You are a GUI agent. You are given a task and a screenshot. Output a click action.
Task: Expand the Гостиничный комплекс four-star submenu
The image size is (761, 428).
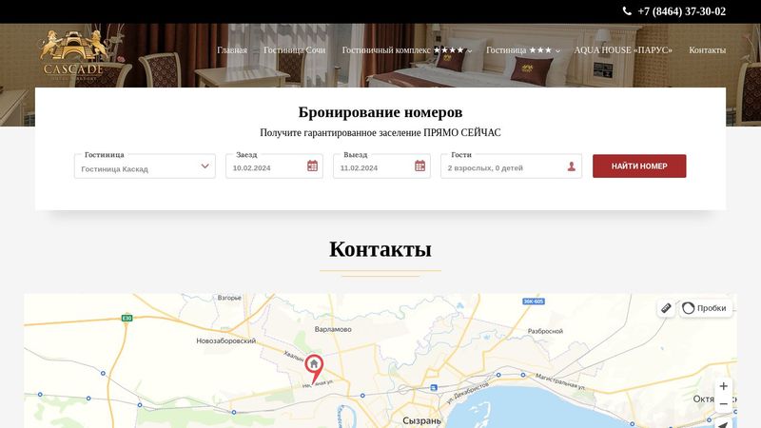click(407, 50)
